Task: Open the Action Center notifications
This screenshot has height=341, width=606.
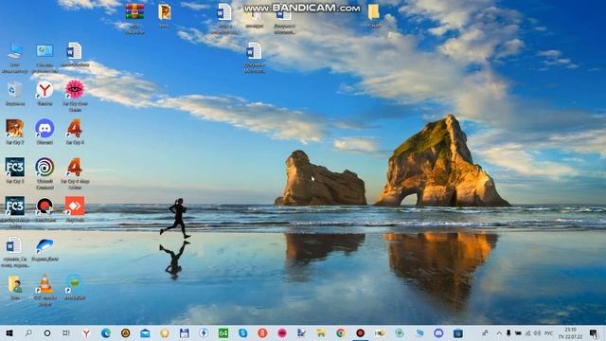Action: click(594, 332)
